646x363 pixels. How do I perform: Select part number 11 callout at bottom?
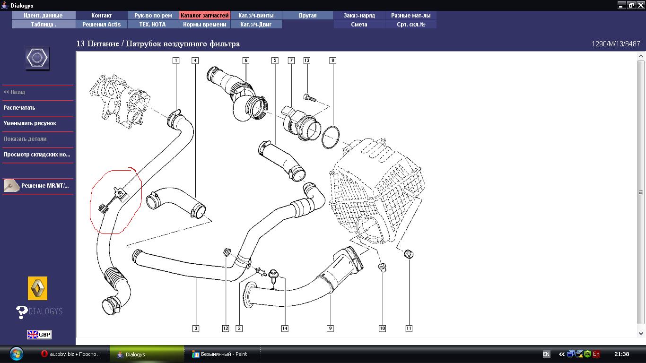pos(409,328)
